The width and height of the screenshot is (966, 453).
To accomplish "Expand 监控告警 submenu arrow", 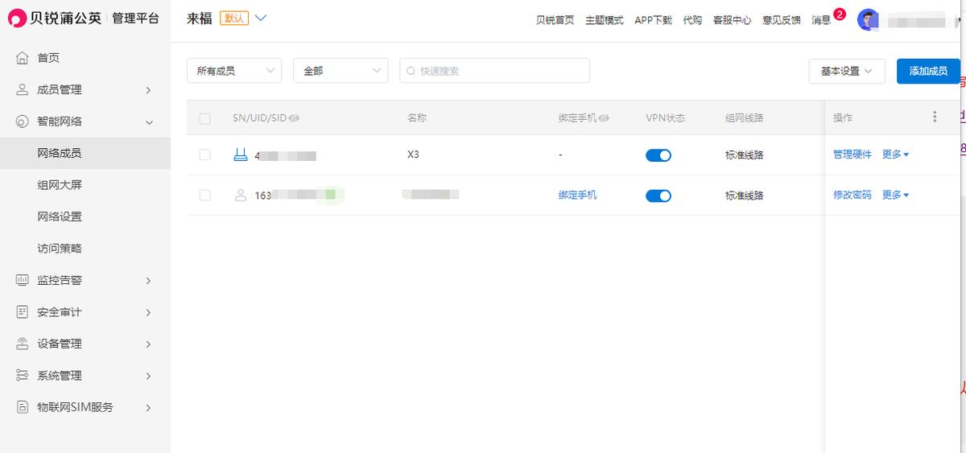I will (149, 281).
